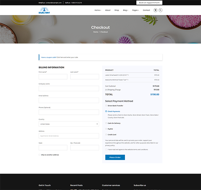The image size is (201, 190).
Task: Focus the First name field
Action: [53, 77]
